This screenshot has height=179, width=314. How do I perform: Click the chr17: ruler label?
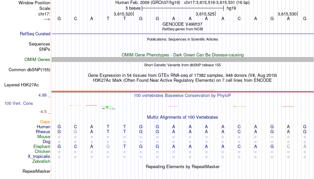coord(44,14)
